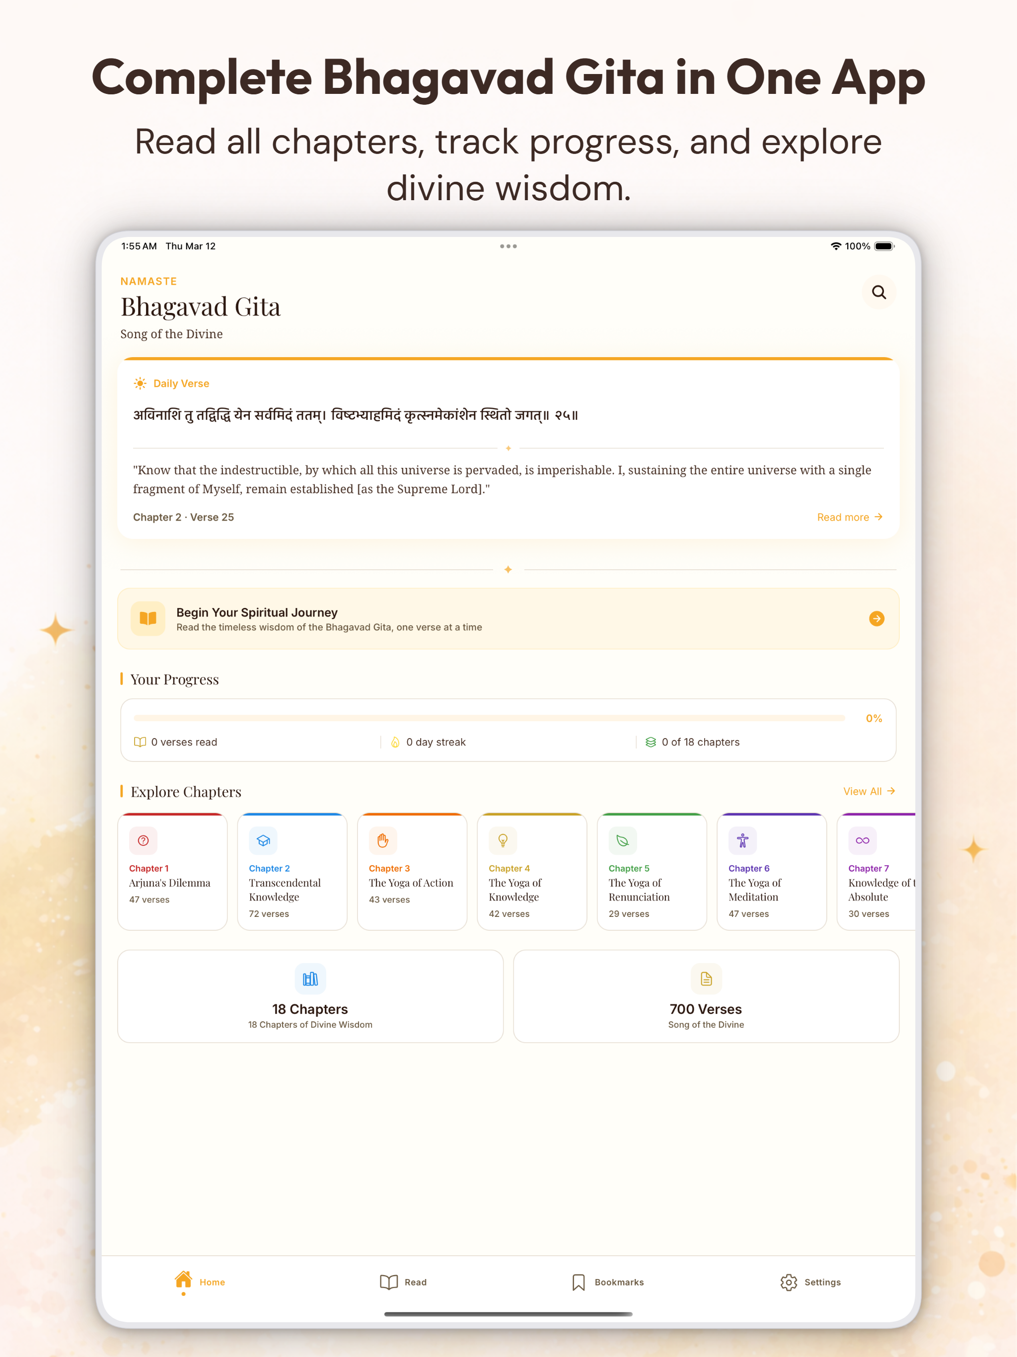
Task: Click the Settings gear icon
Action: coord(788,1282)
